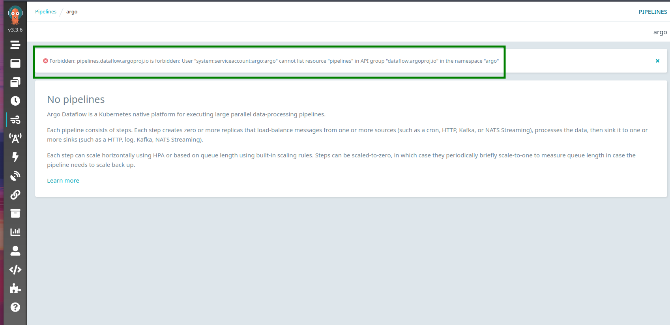Open Event Sources satellite dish icon

pyautogui.click(x=15, y=176)
